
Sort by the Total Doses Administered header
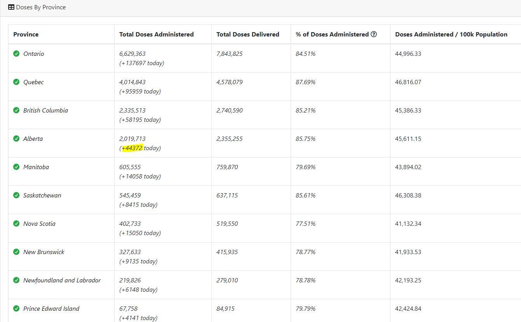pyautogui.click(x=156, y=34)
